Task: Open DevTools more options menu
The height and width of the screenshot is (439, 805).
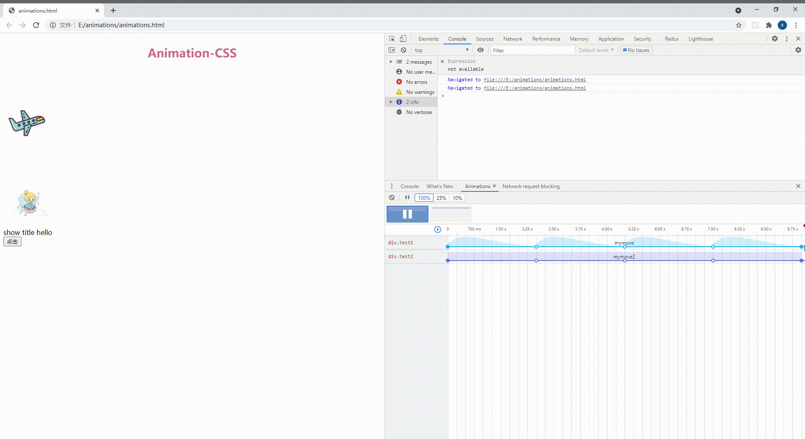Action: pos(787,39)
